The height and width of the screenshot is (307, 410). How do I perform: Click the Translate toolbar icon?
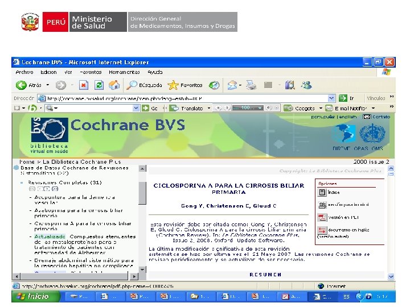click(x=174, y=108)
